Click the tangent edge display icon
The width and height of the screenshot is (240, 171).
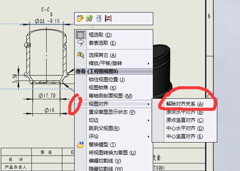[99, 18]
